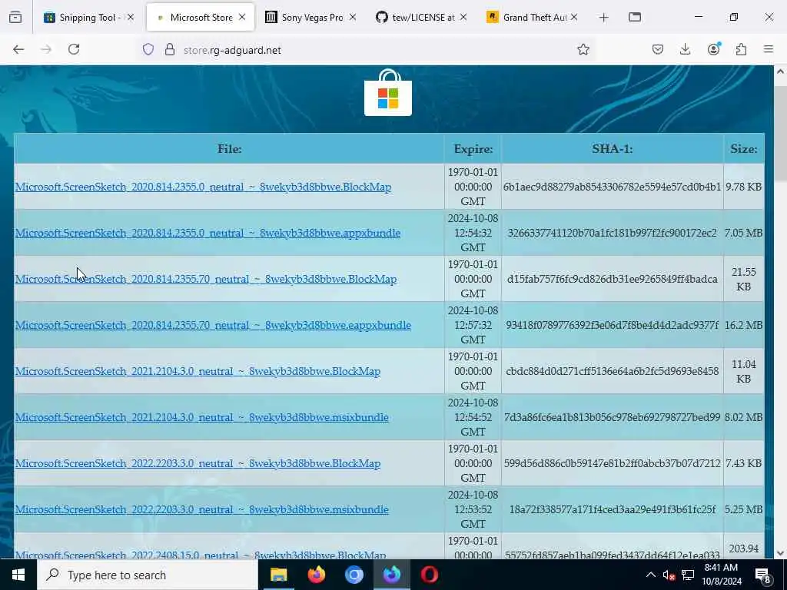Download ScreenSketch 2020.814.2355.0 appxbundle file
The image size is (787, 590).
[x=208, y=233]
